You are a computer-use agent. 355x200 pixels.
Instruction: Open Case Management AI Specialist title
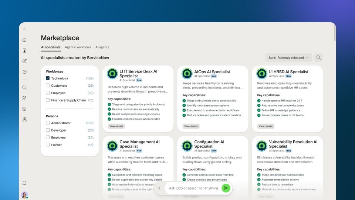click(139, 144)
